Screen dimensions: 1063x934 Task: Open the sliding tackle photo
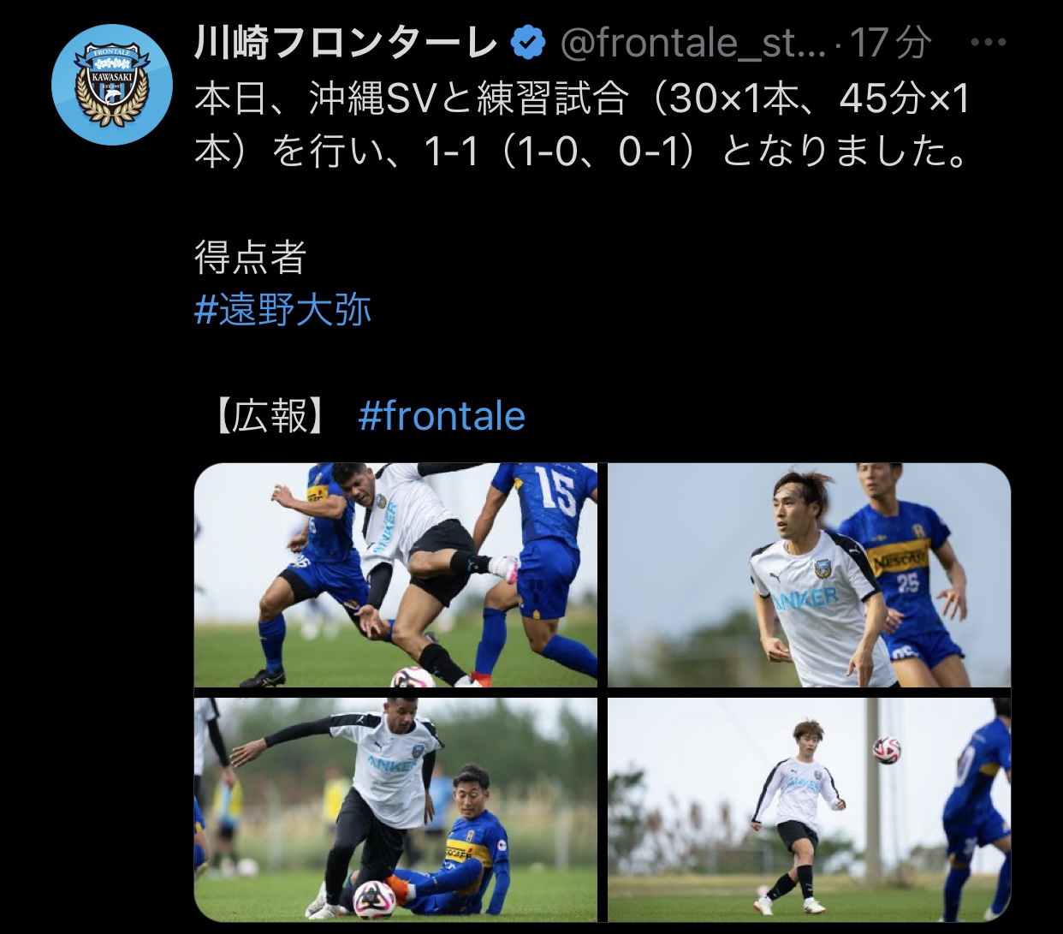[x=396, y=810]
